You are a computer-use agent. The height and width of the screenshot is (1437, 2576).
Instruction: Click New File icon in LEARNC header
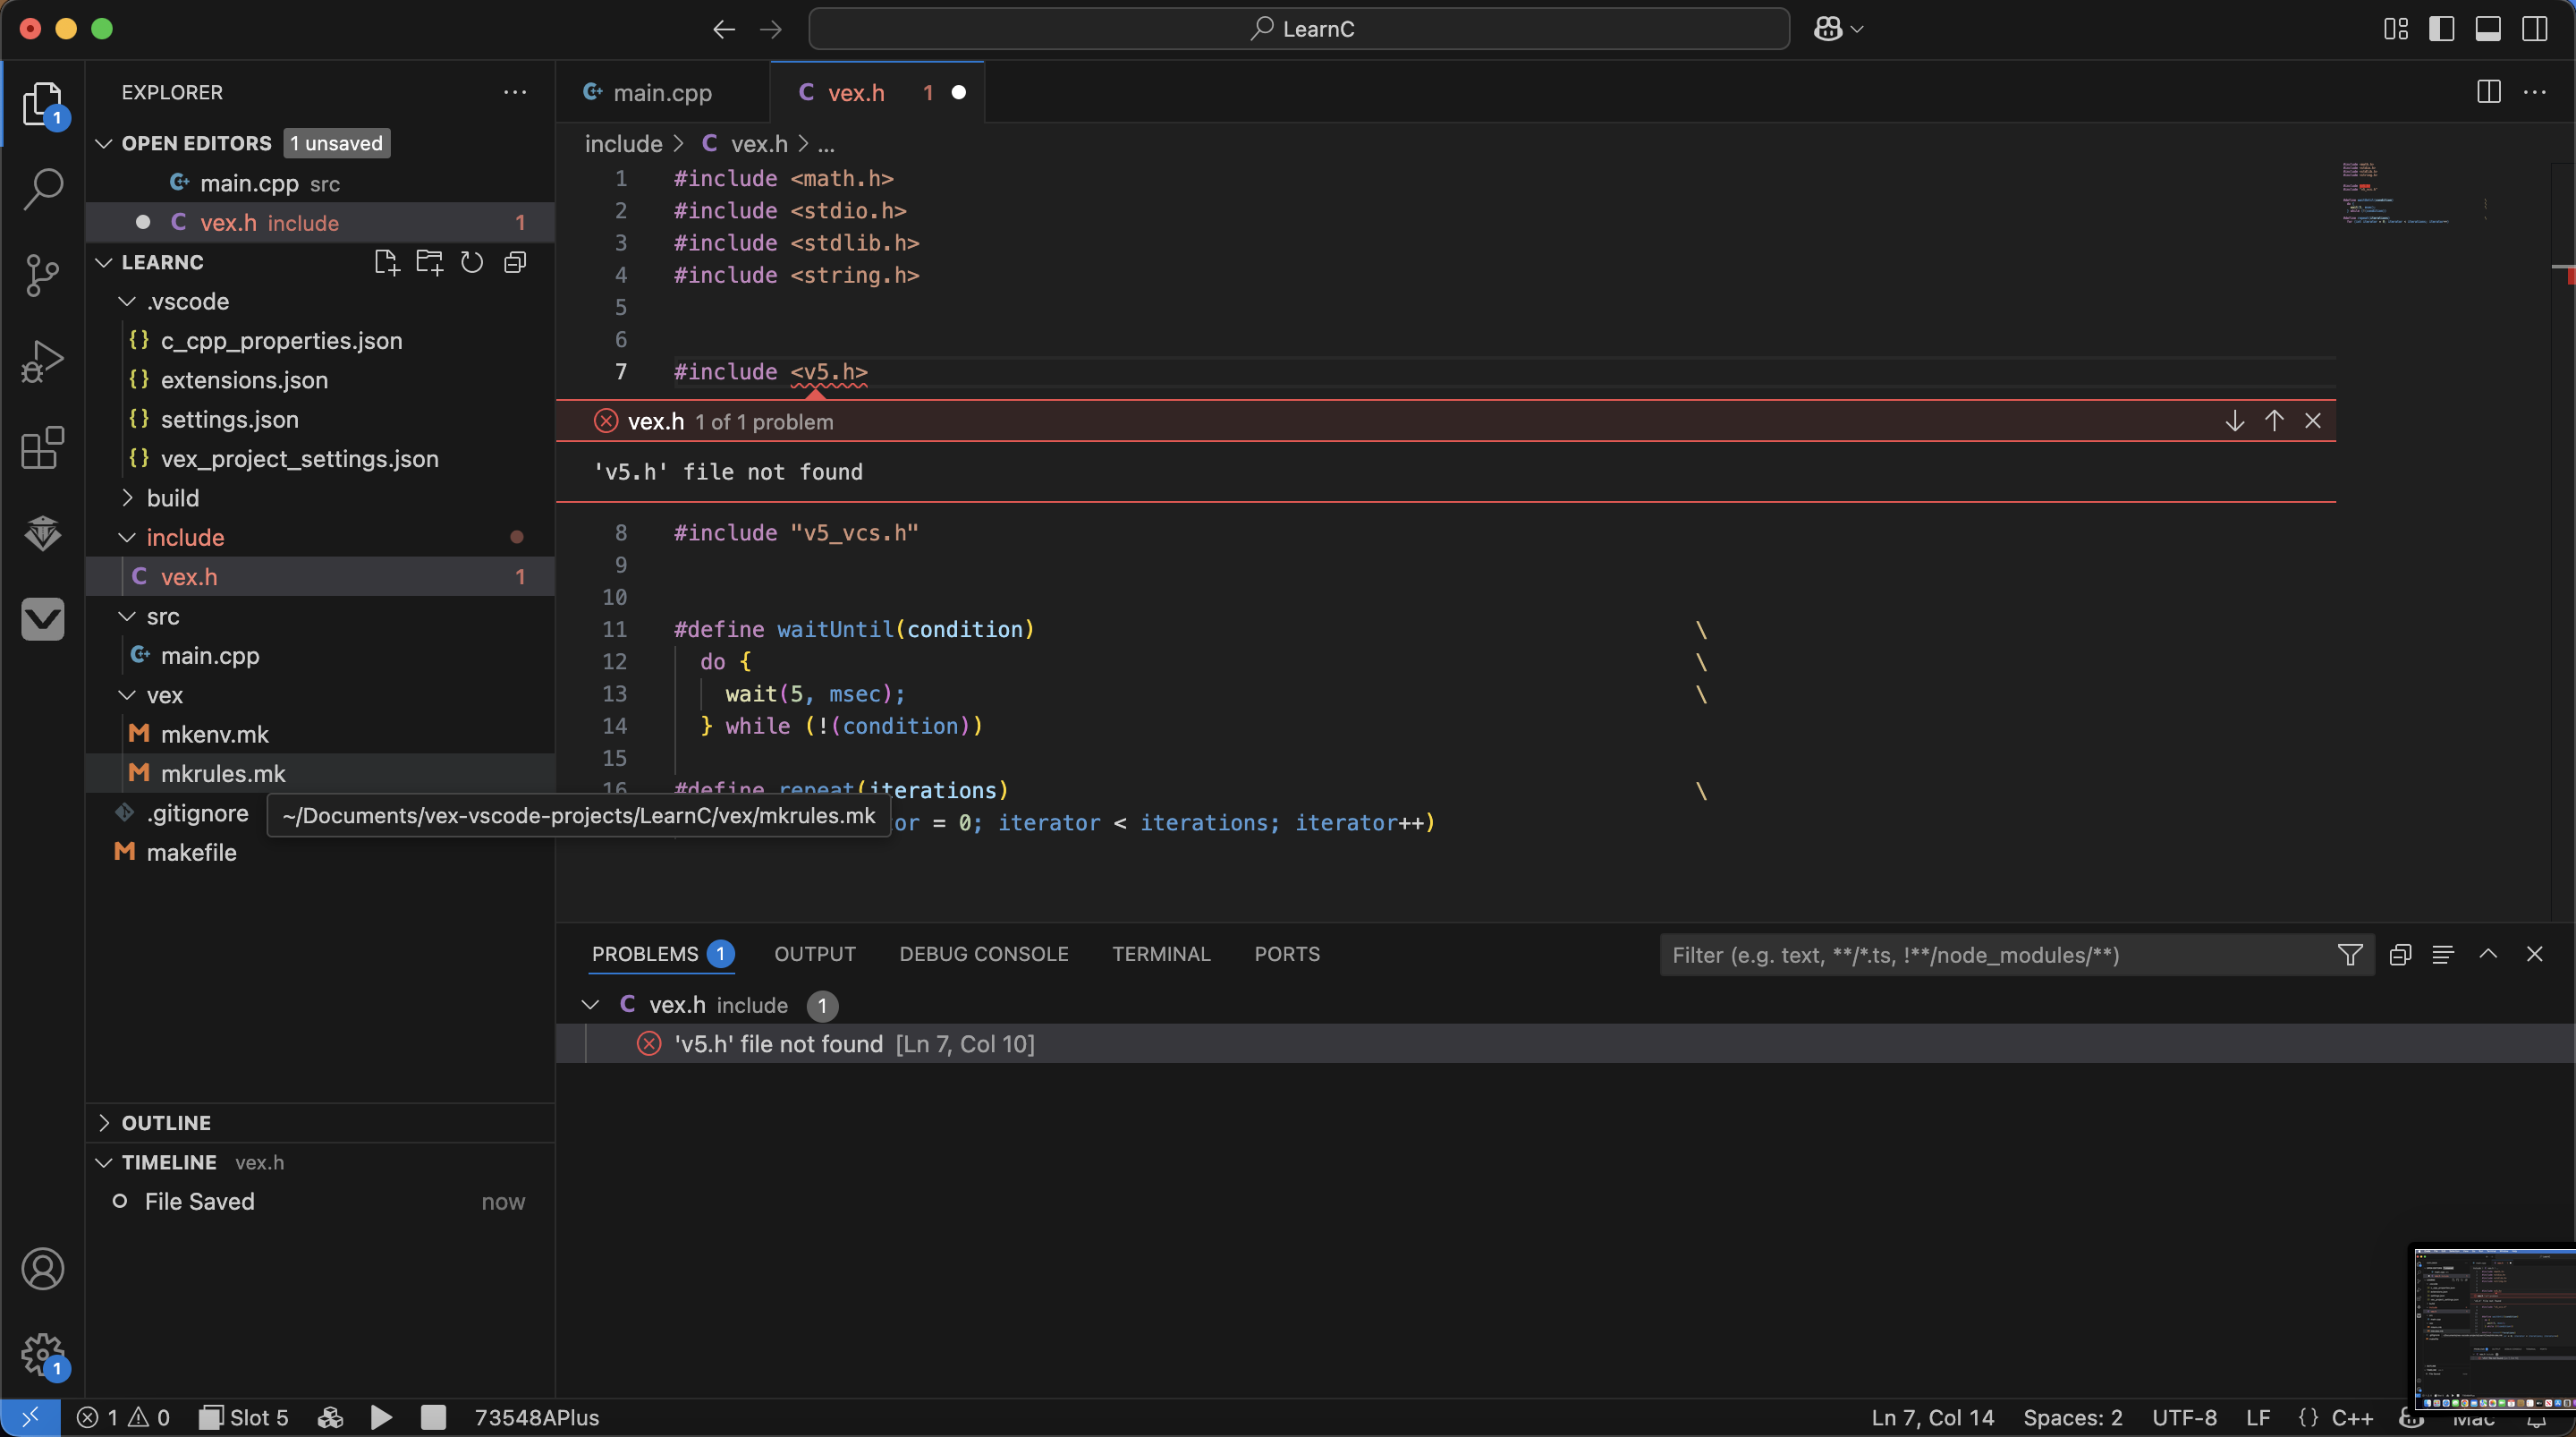(385, 262)
